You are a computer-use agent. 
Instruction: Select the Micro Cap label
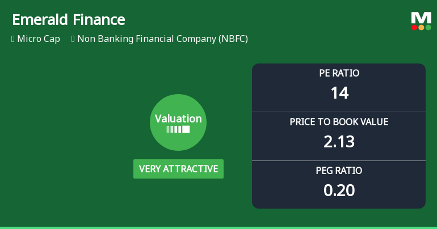click(39, 39)
